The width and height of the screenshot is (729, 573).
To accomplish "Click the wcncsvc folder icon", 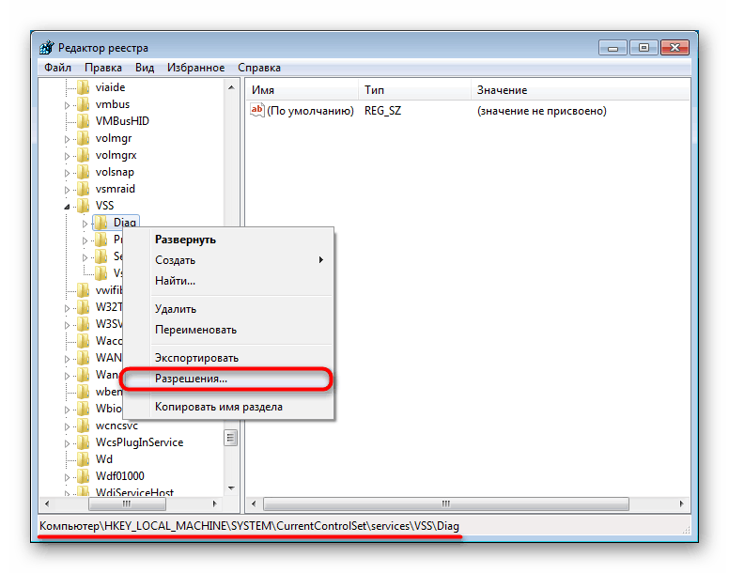I will pyautogui.click(x=84, y=426).
